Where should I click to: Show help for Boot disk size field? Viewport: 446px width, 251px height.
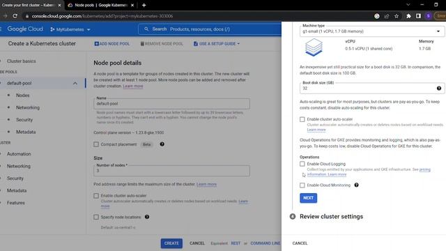tap(439, 89)
